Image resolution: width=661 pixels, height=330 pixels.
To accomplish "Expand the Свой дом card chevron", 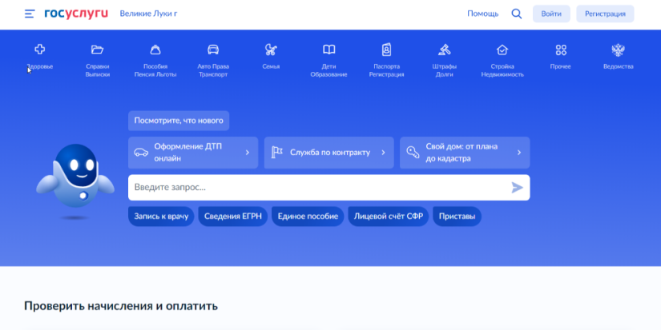I will pos(519,153).
